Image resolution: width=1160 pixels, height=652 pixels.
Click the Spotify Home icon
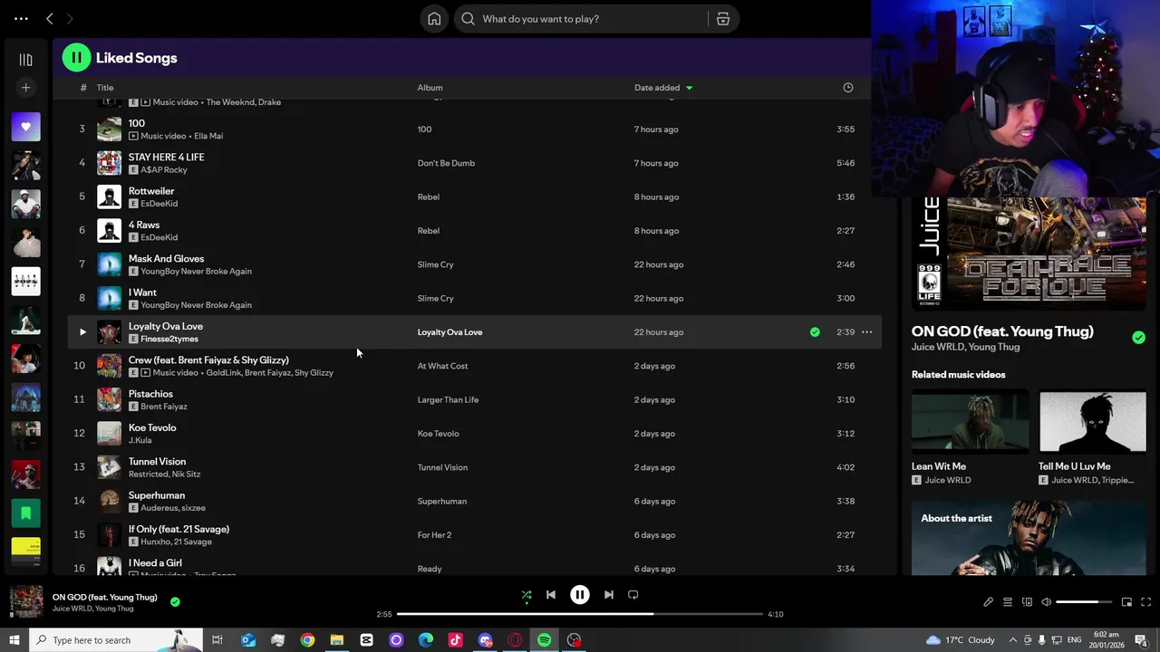coord(434,19)
